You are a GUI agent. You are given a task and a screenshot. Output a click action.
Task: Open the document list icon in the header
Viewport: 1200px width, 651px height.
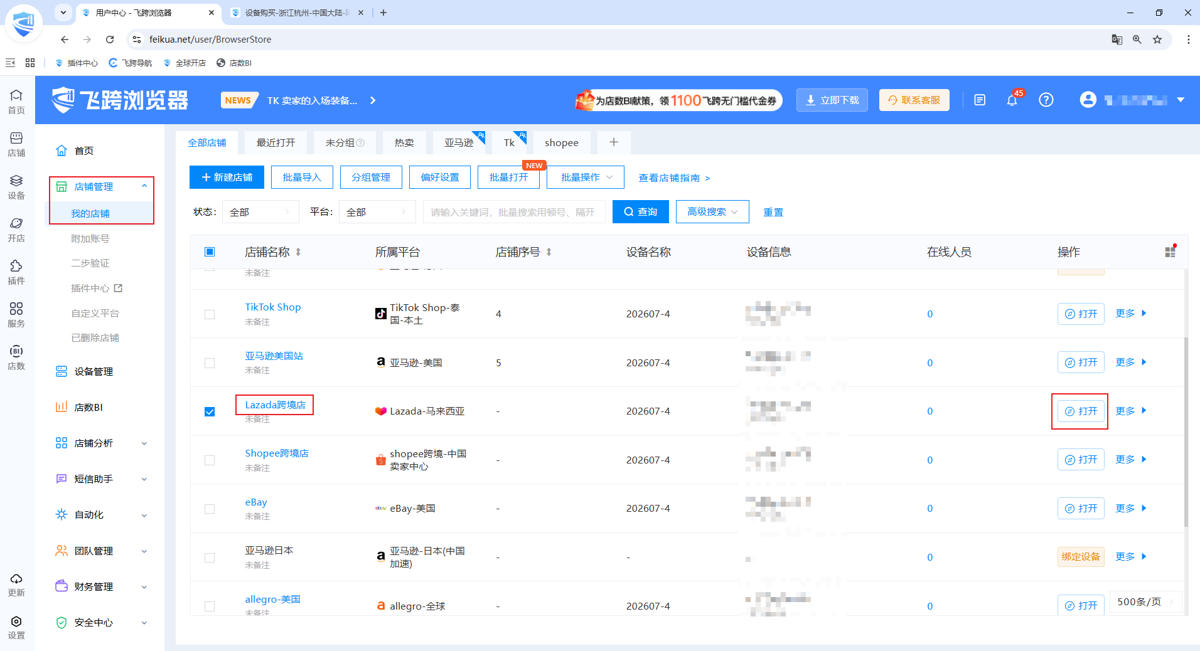[980, 100]
